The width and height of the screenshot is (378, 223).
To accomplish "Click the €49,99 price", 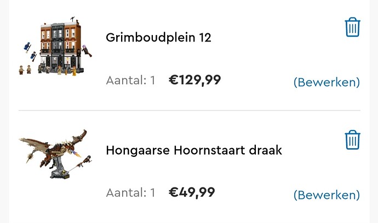I will (192, 192).
